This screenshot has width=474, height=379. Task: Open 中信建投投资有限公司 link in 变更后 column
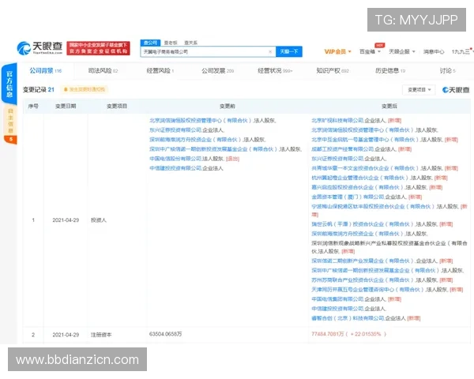[x=337, y=309]
